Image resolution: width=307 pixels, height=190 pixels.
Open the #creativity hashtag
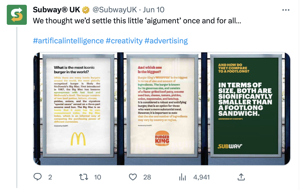pyautogui.click(x=124, y=41)
